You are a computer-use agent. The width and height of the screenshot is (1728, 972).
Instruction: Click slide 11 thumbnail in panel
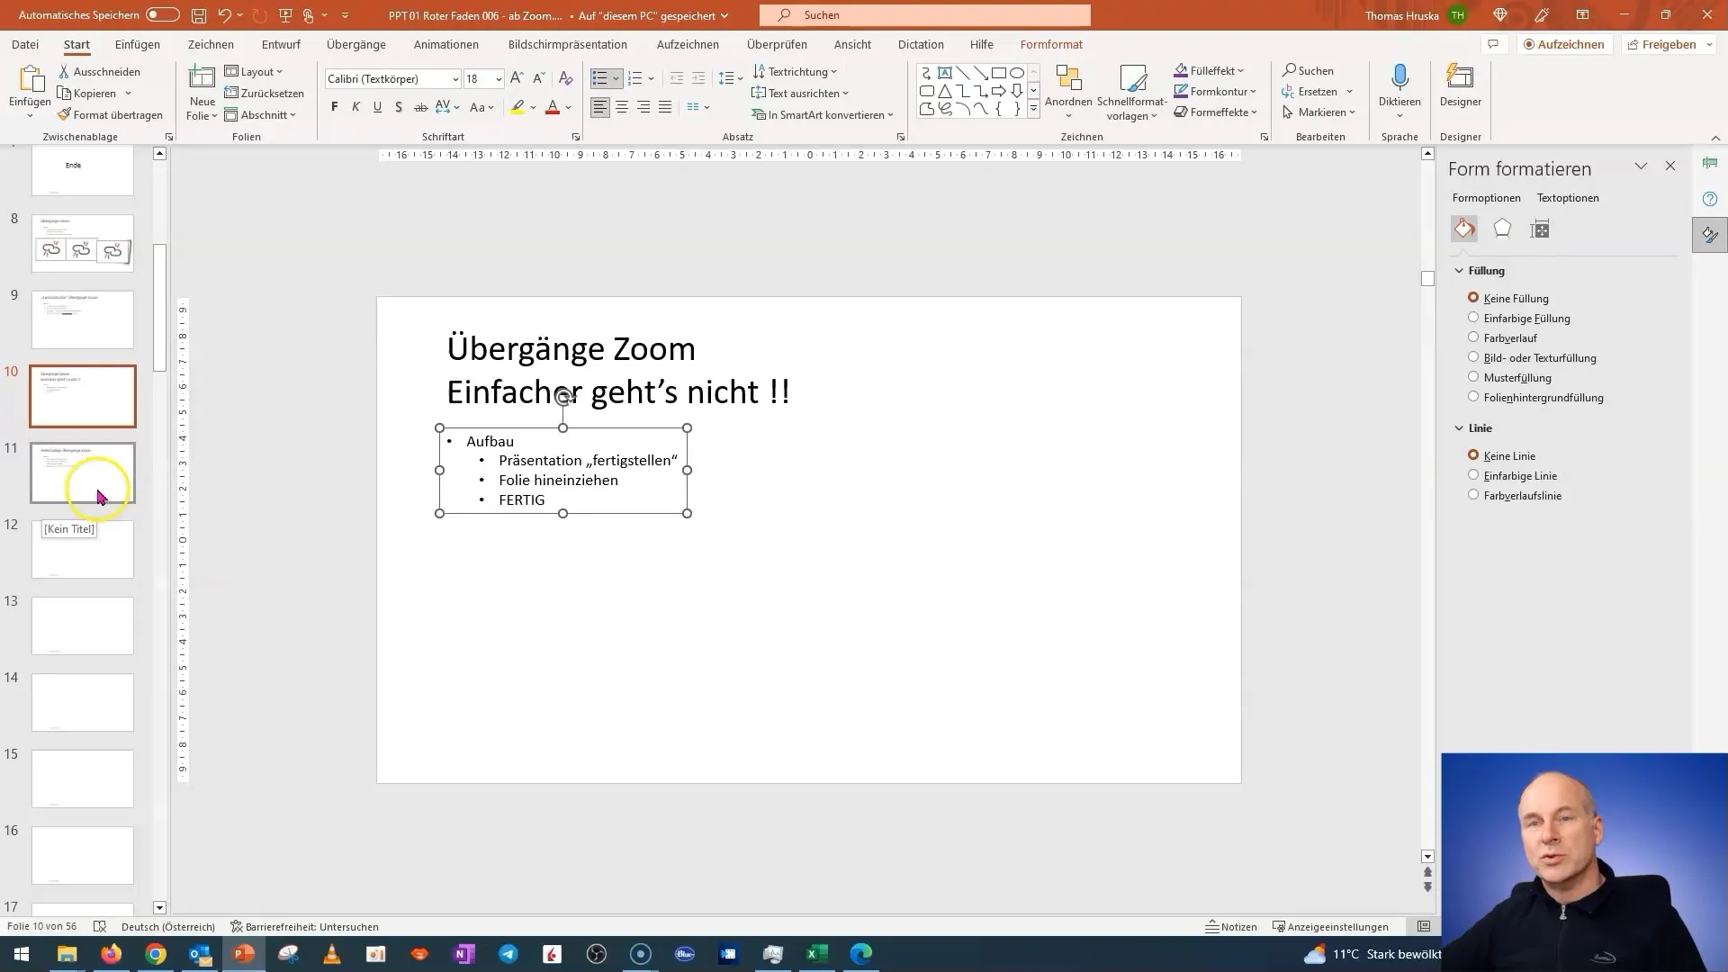(x=82, y=473)
